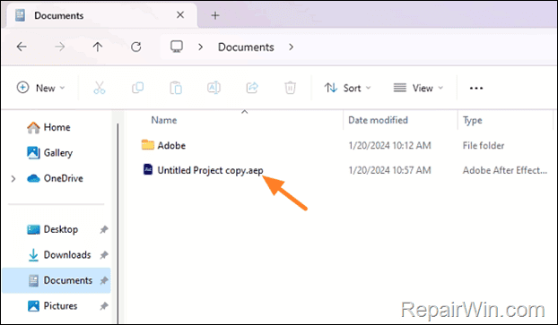Select Untitled Project copy.aep file
Image resolution: width=558 pixels, height=325 pixels.
coord(210,170)
